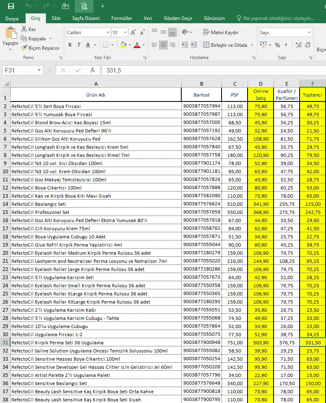The width and height of the screenshot is (326, 403).
Task: Expand the Yapıştır paste options arrow
Action: pos(11,49)
